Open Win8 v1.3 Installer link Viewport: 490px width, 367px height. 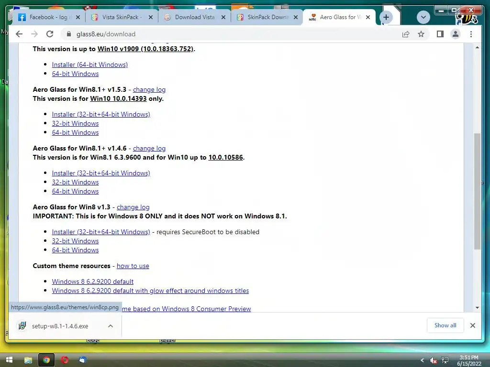101,232
